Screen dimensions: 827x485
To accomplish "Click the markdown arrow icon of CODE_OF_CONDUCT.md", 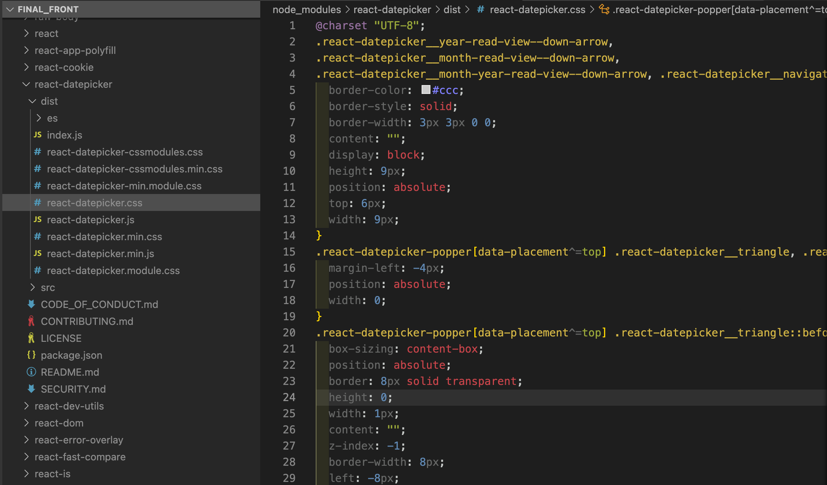I will click(32, 304).
